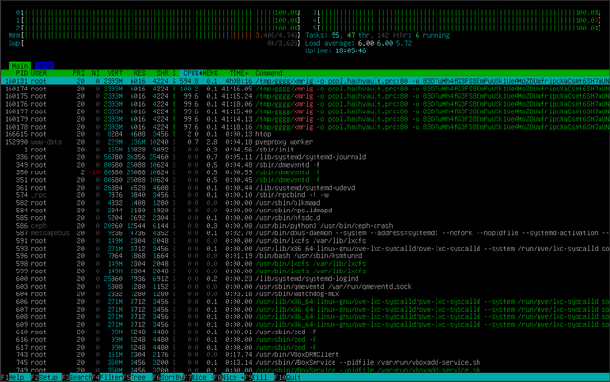Switch to the Main tab
Image resolution: width=610 pixels, height=382 pixels.
[20, 66]
